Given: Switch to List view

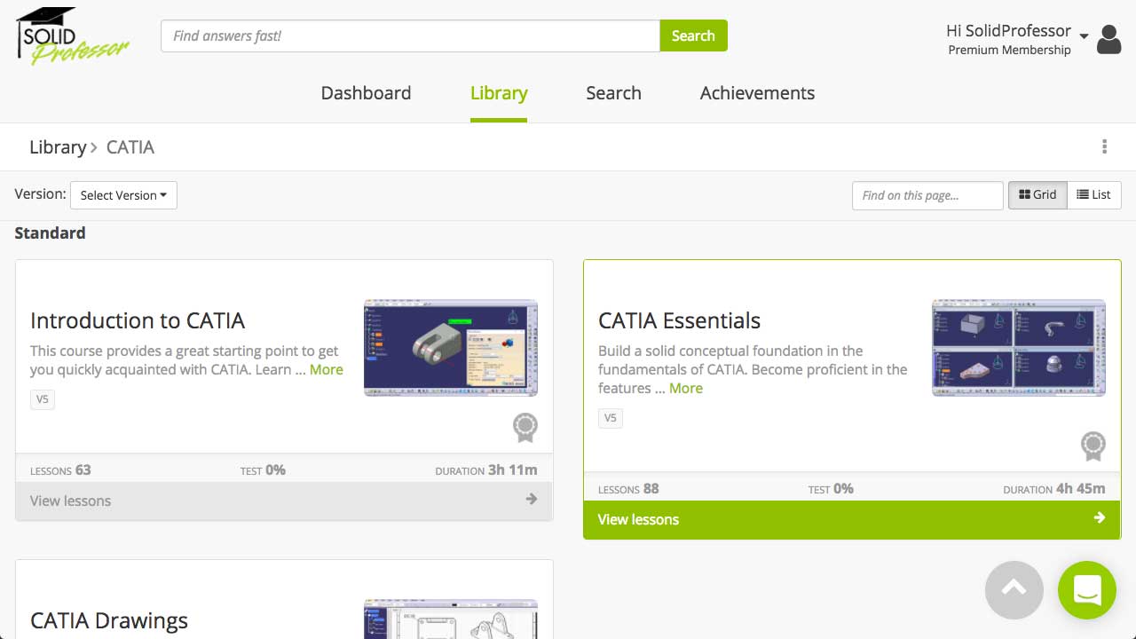Looking at the screenshot, I should (1093, 195).
